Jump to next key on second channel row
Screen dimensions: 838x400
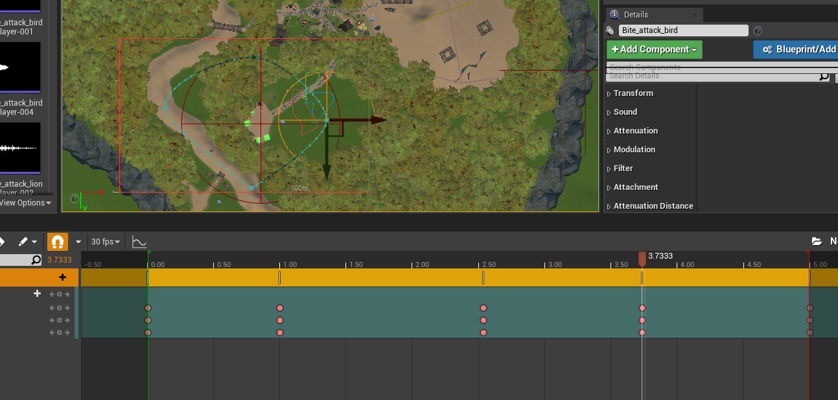pyautogui.click(x=67, y=307)
